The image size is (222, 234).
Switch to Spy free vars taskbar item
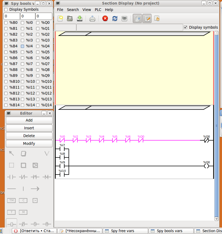point(125,231)
